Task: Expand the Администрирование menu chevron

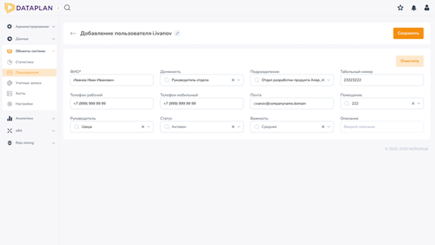Action: (54, 27)
